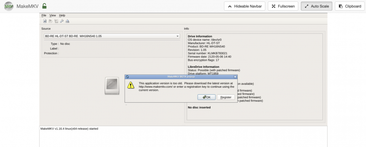Click the Open files toolbar icon

[45, 21]
